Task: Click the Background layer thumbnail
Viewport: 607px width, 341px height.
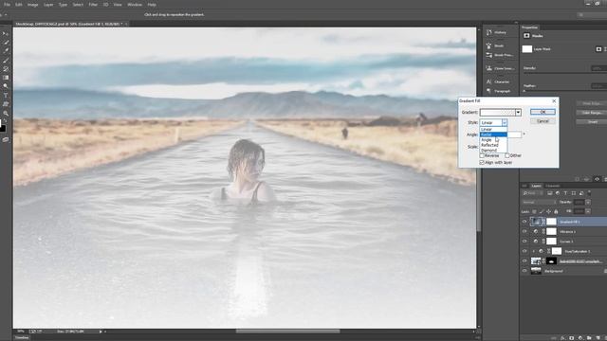Action: (x=536, y=271)
